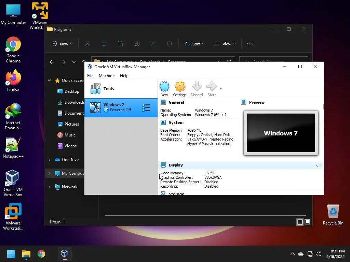Click the Discard arrow in VirtualBox toolbar
Image resolution: width=350 pixels, height=262 pixels.
197,89
